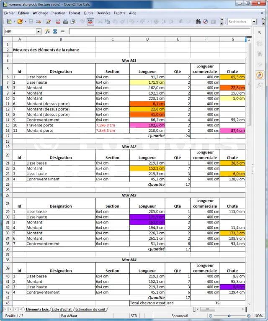Open the Rechercher search dropdown arrow
Viewport: 268px width, 321px height.
[x=254, y=22]
